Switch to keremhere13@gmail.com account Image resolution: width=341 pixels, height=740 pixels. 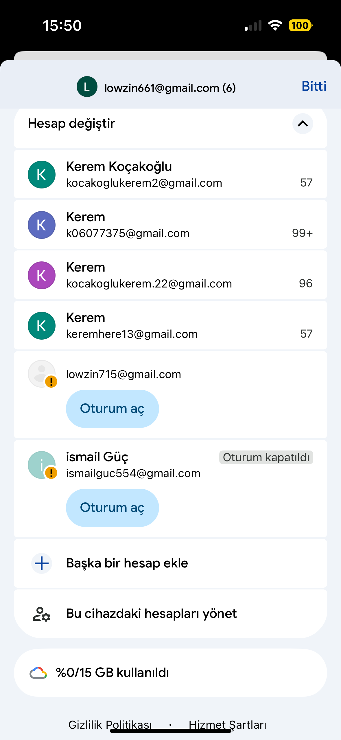(170, 325)
